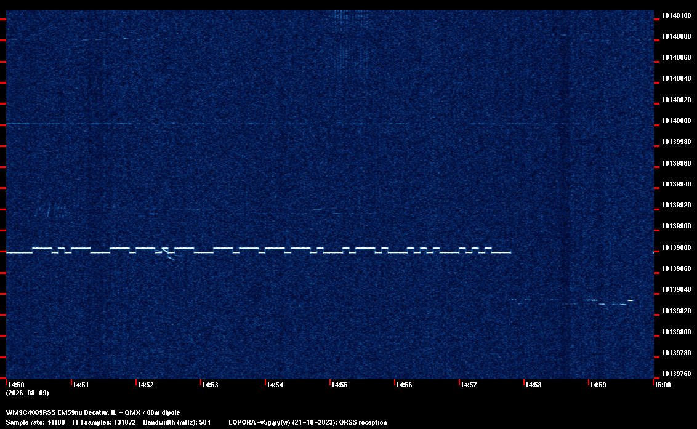Click the 10140080 frequency label
697x429 pixels.
pyautogui.click(x=676, y=36)
